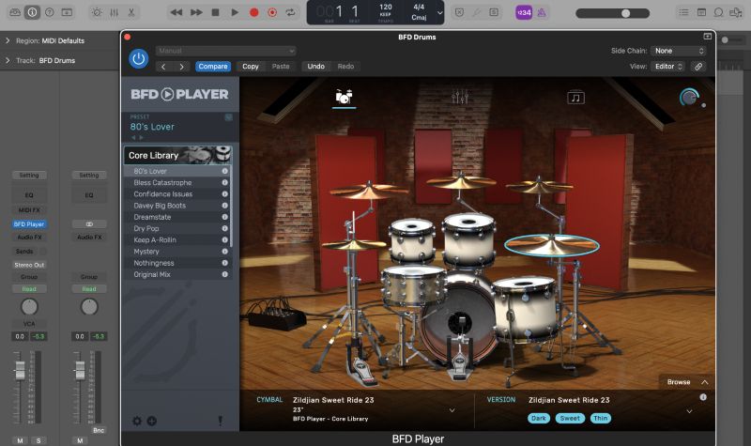This screenshot has width=751, height=446.
Task: Open the Side Chain None dropdown
Action: click(678, 51)
